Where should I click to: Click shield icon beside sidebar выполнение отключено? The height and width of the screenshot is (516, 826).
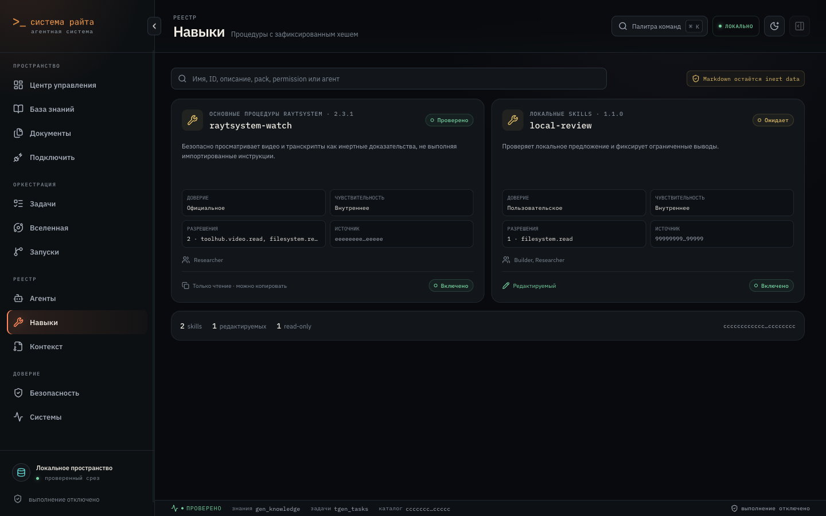point(18,499)
